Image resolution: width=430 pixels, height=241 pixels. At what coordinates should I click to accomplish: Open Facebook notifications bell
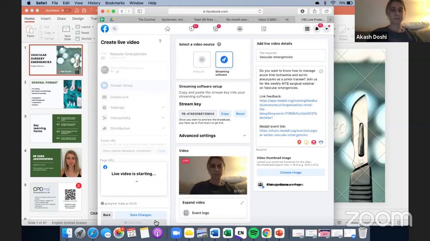pos(317,29)
